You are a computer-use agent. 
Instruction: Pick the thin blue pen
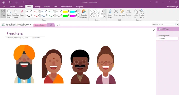coord(44,11)
